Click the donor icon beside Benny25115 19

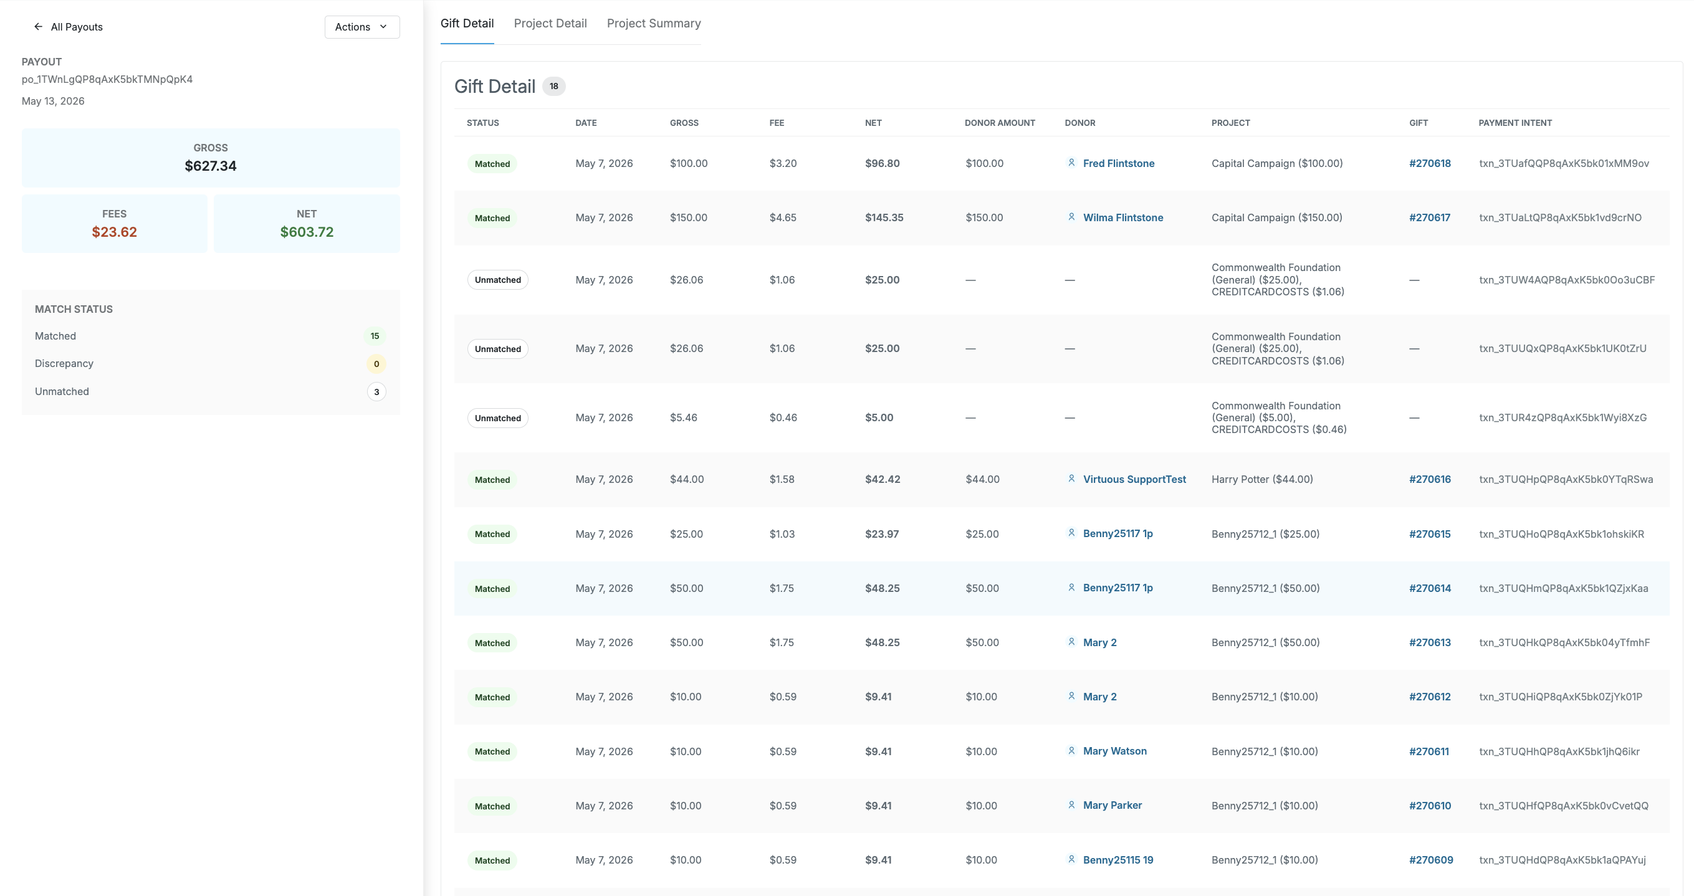(1071, 859)
